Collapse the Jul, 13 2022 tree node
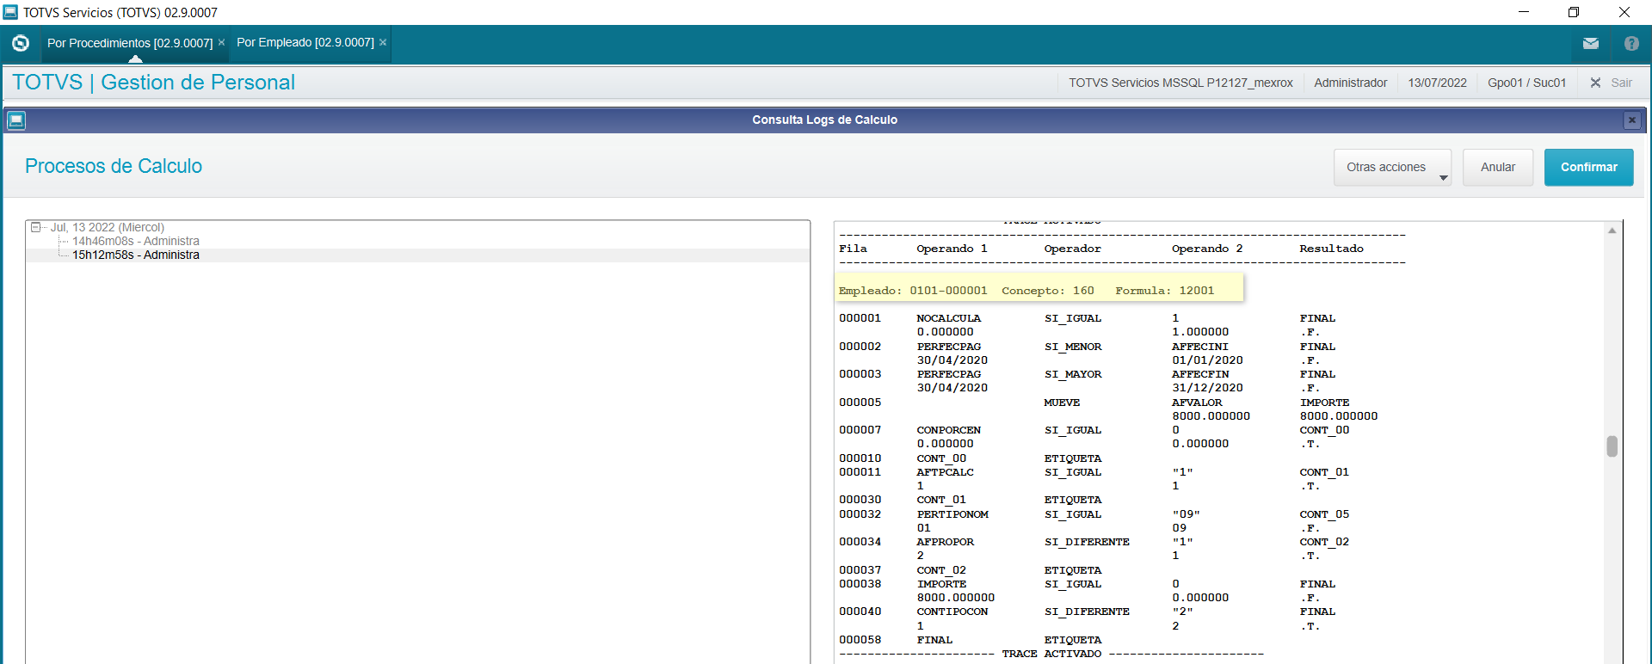Screen dimensions: 1652x664 point(35,227)
